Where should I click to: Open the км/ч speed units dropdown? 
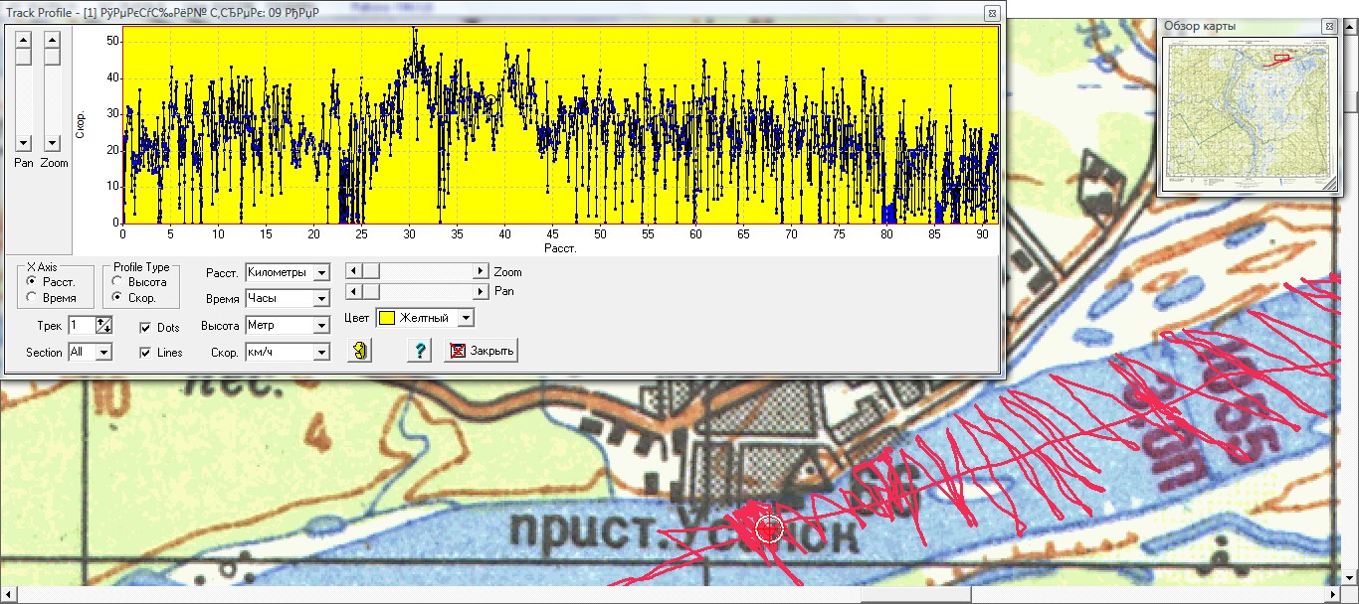(x=320, y=352)
